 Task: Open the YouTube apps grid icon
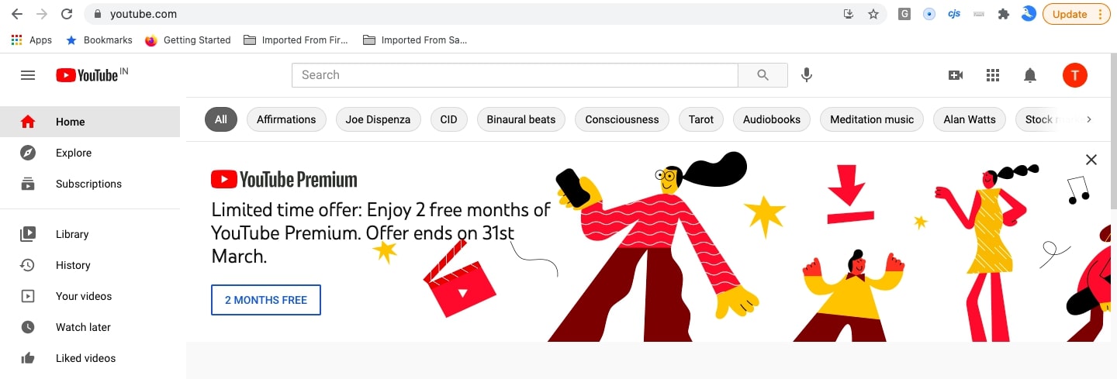tap(992, 75)
